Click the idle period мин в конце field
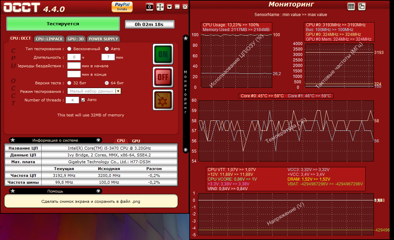Screen dimensions: 394x240 coord(74,74)
